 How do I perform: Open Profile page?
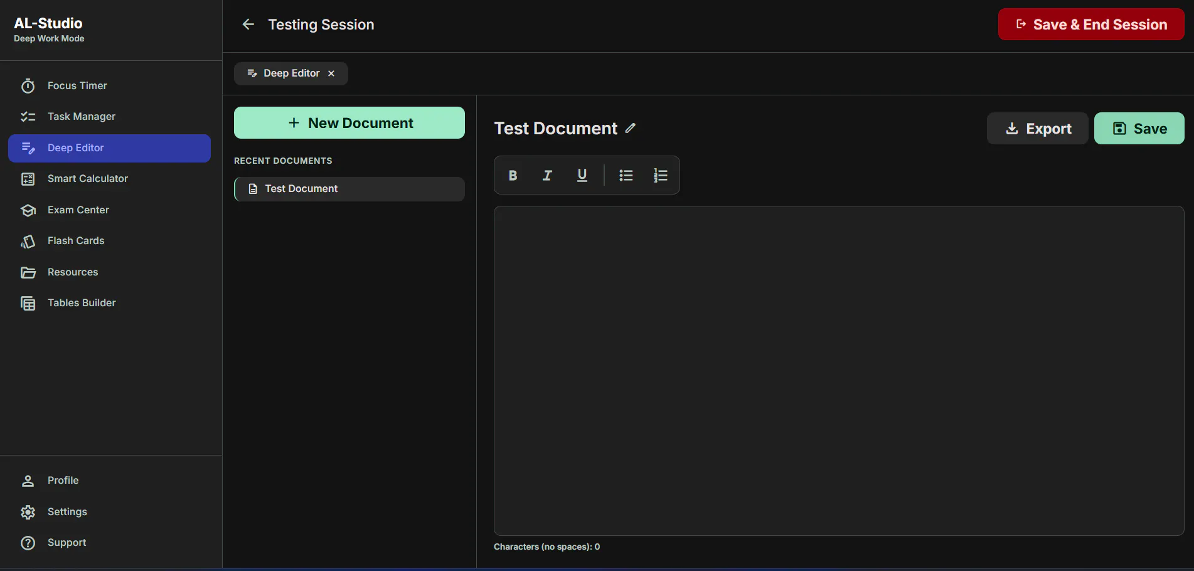click(x=109, y=481)
